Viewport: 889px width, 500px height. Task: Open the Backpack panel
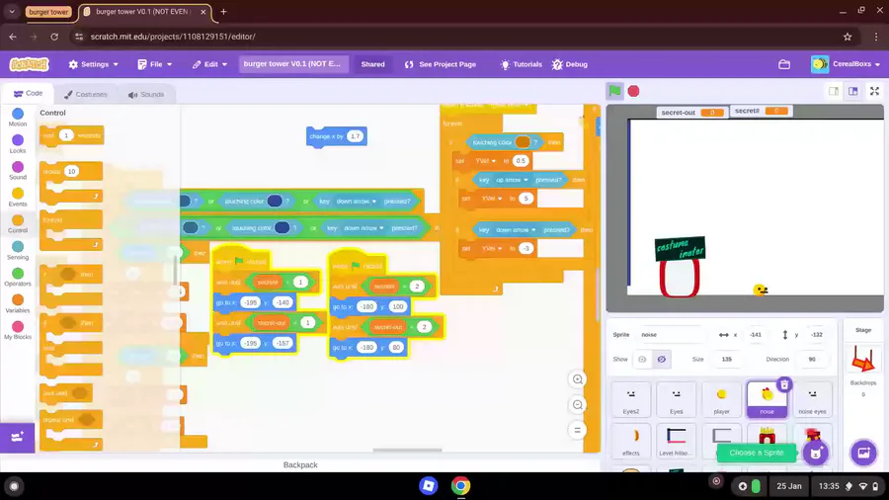300,464
